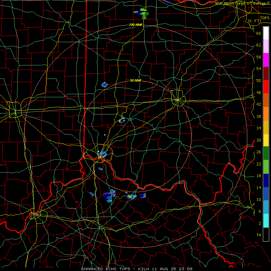
Task: Click the '18' value on the scale
Action: point(259,176)
